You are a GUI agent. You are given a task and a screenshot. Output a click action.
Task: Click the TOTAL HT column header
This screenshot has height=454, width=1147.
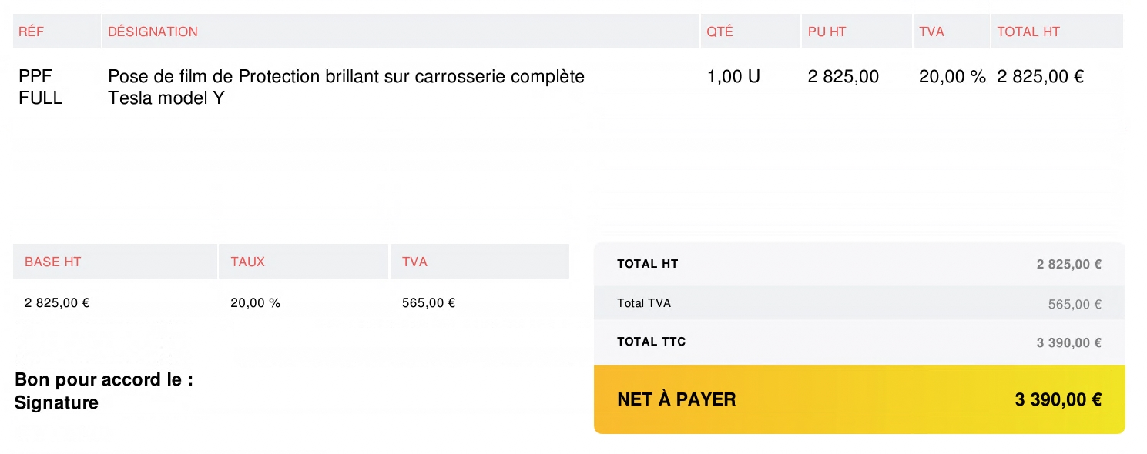tap(1028, 32)
